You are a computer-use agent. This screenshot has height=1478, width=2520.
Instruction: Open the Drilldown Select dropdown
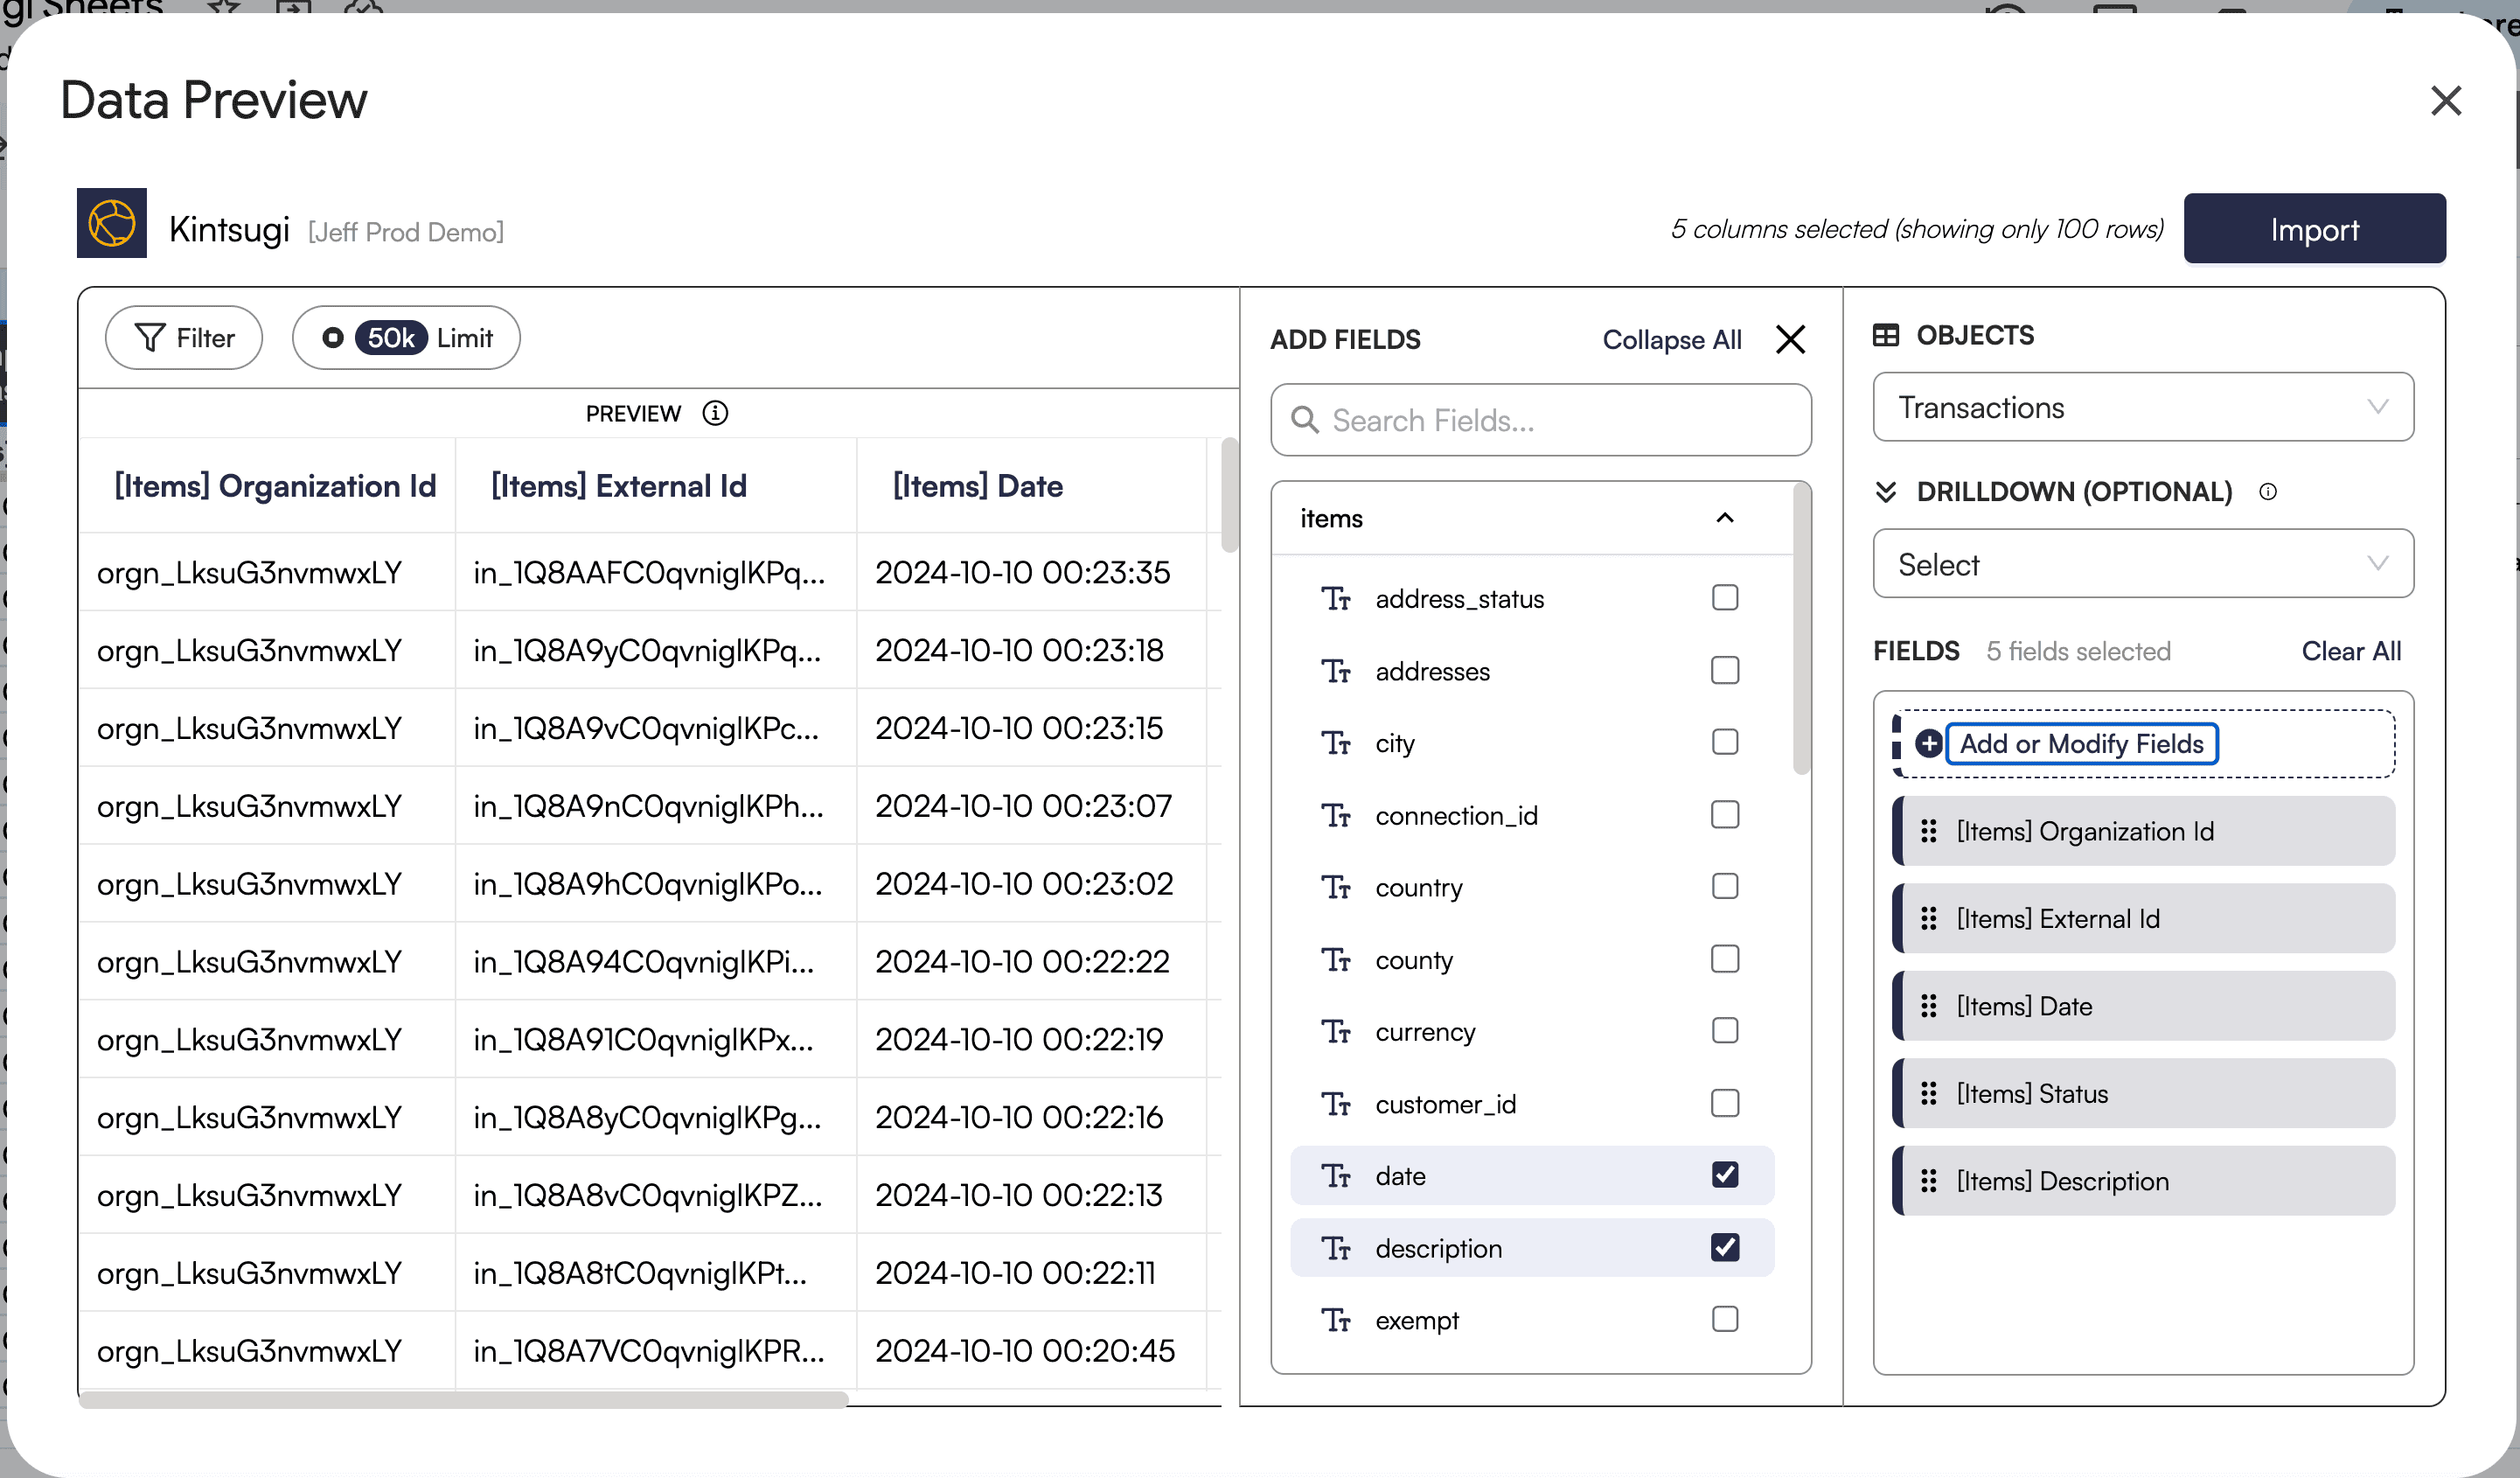pyautogui.click(x=2142, y=564)
